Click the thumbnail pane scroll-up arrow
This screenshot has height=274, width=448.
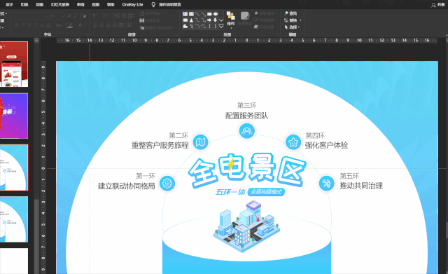(x=36, y=41)
